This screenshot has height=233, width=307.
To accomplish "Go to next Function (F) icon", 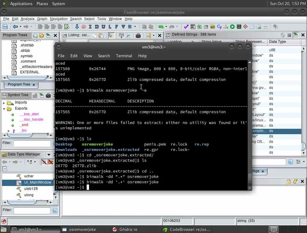I will pos(117,27).
